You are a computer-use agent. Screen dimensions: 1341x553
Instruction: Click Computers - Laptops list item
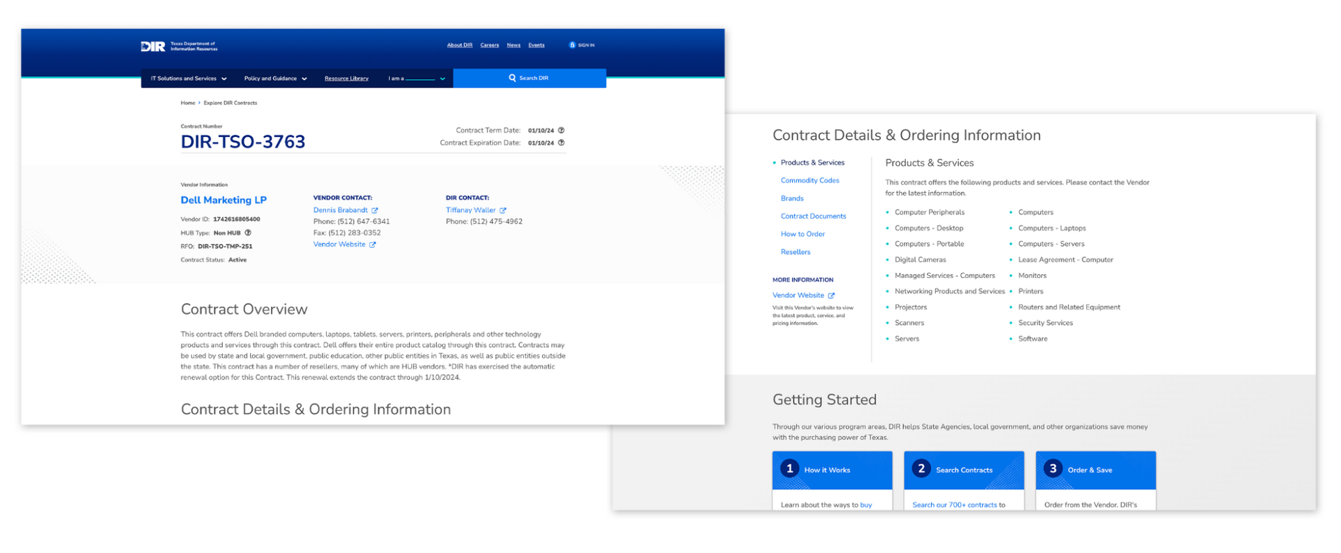pyautogui.click(x=1052, y=228)
